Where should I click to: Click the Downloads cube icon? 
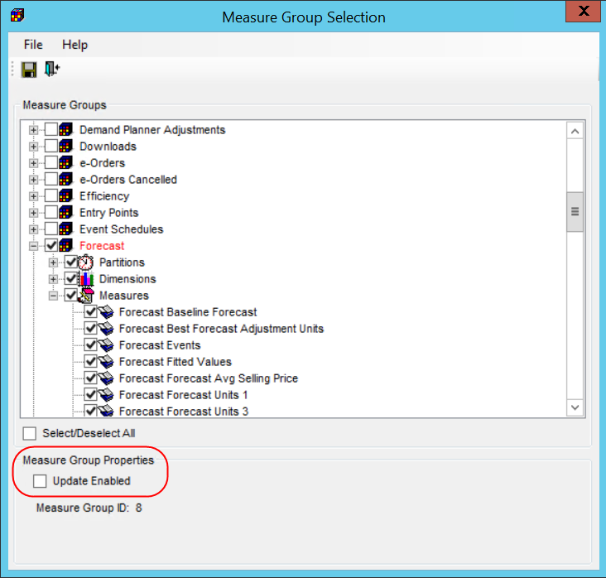coord(66,147)
